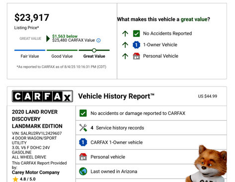
Task: Click the globe icon beside Last owned in Arizona
Action: tap(83, 172)
